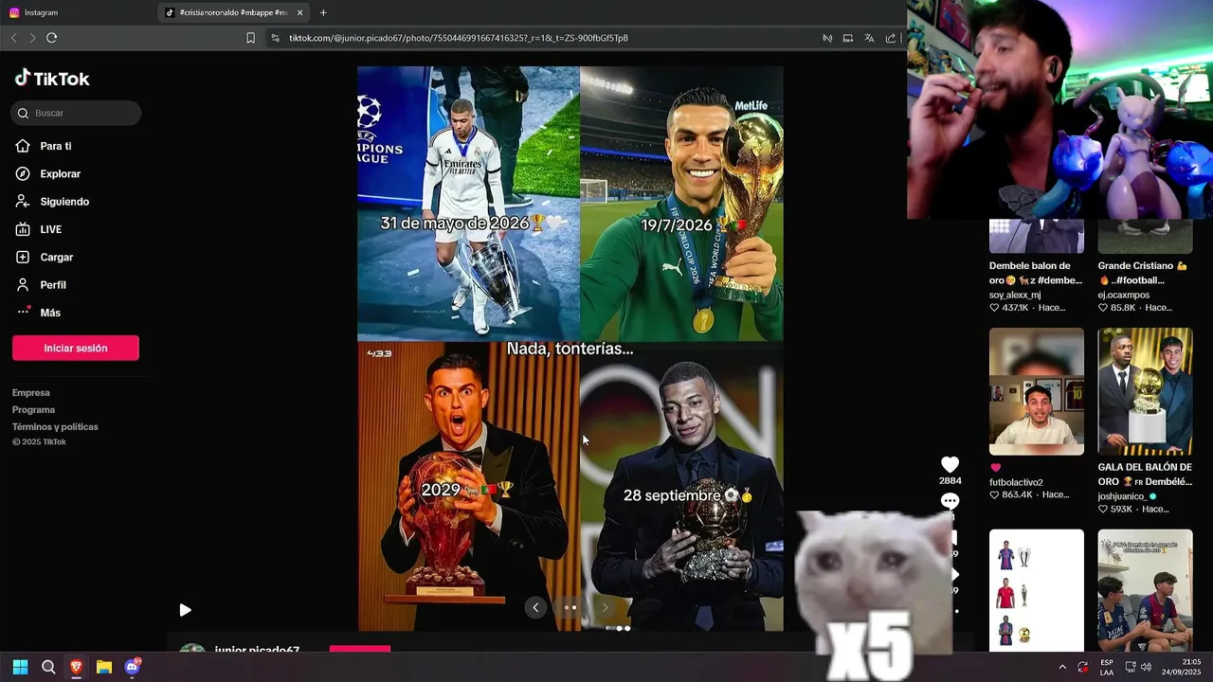Click the Iniciar sesión button
The width and height of the screenshot is (1213, 682).
[x=76, y=348]
